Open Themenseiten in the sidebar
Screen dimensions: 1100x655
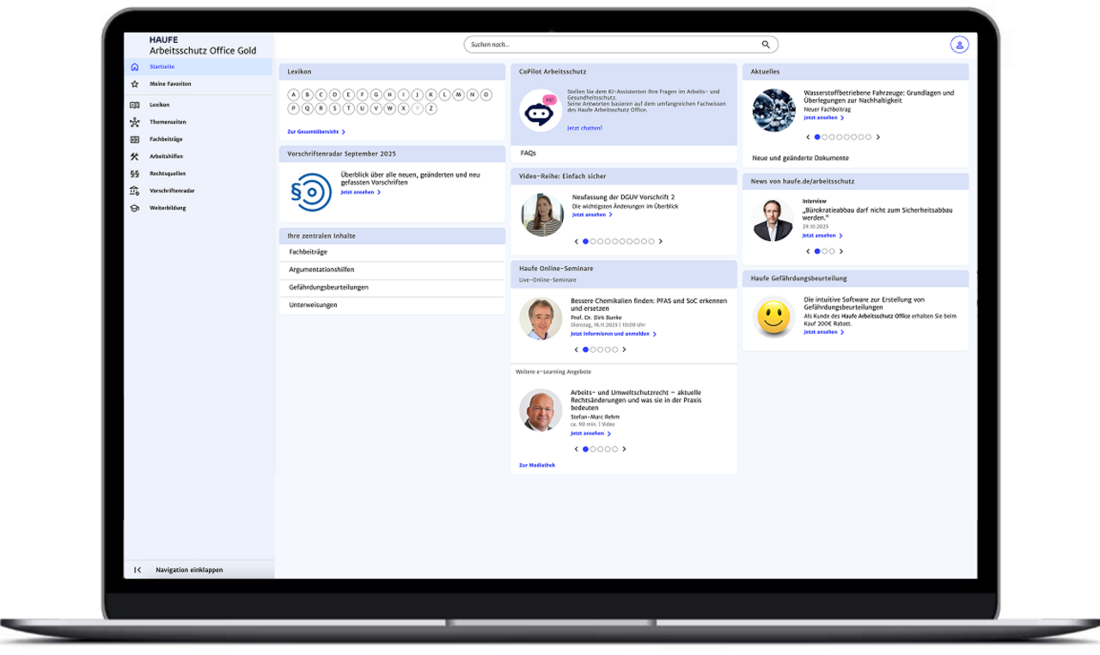168,122
